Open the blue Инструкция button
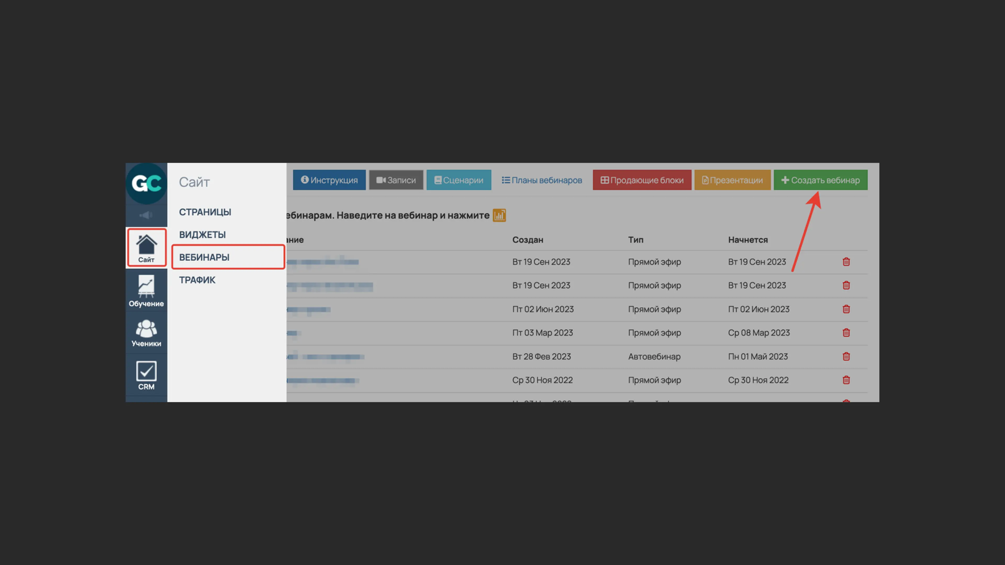The image size is (1005, 565). tap(329, 180)
